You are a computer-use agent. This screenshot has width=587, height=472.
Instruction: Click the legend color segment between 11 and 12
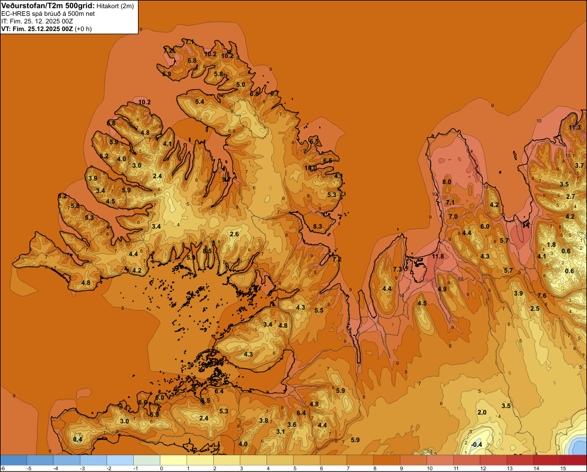coord(467,460)
